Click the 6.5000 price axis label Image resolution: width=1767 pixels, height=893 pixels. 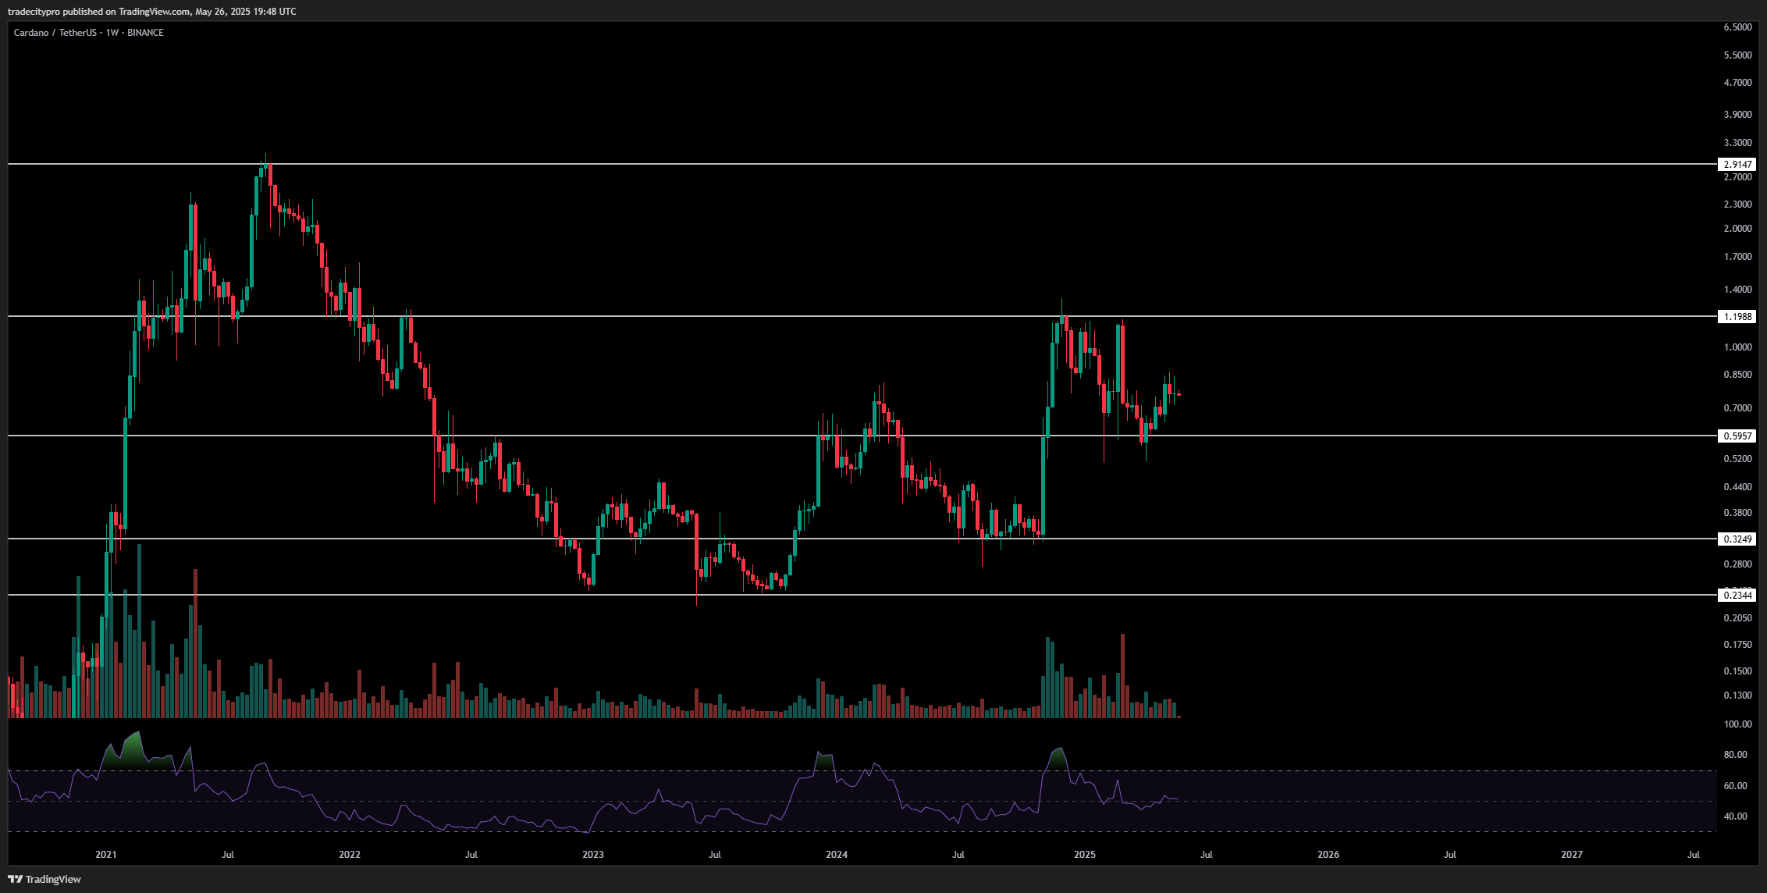point(1737,27)
